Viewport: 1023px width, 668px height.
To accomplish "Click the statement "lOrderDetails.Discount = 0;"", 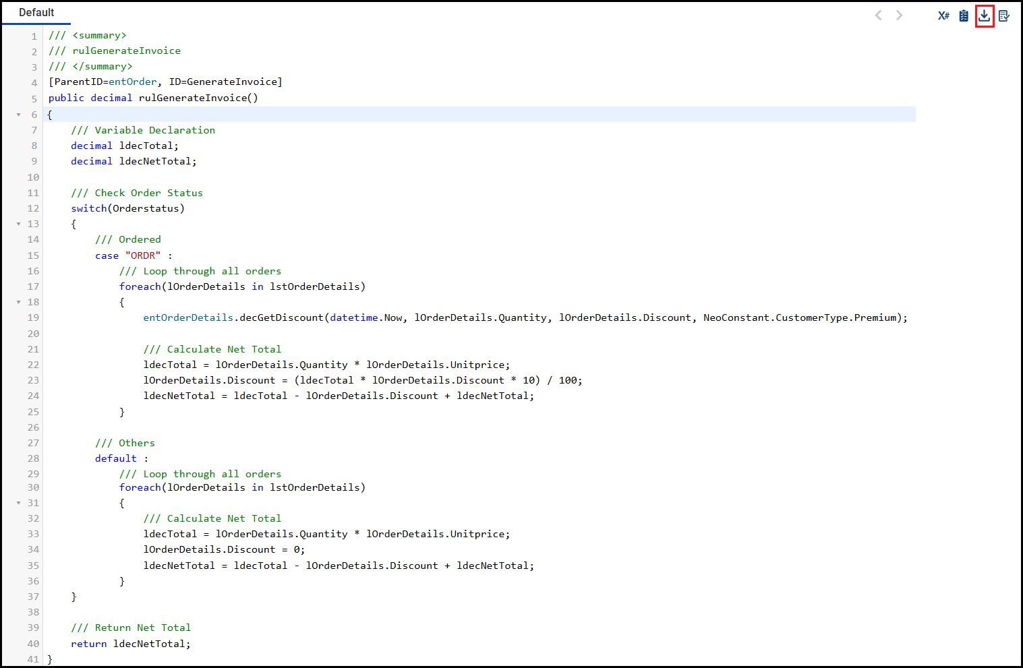I will (x=224, y=549).
